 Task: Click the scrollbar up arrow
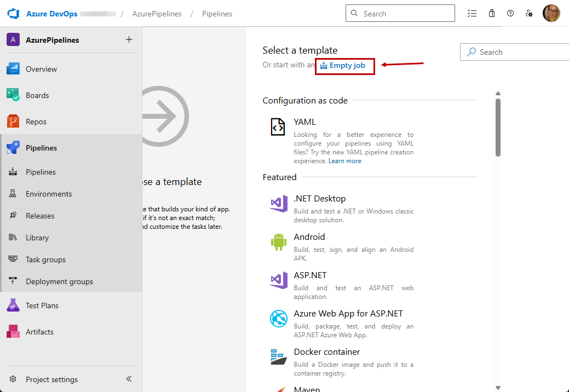coord(498,94)
